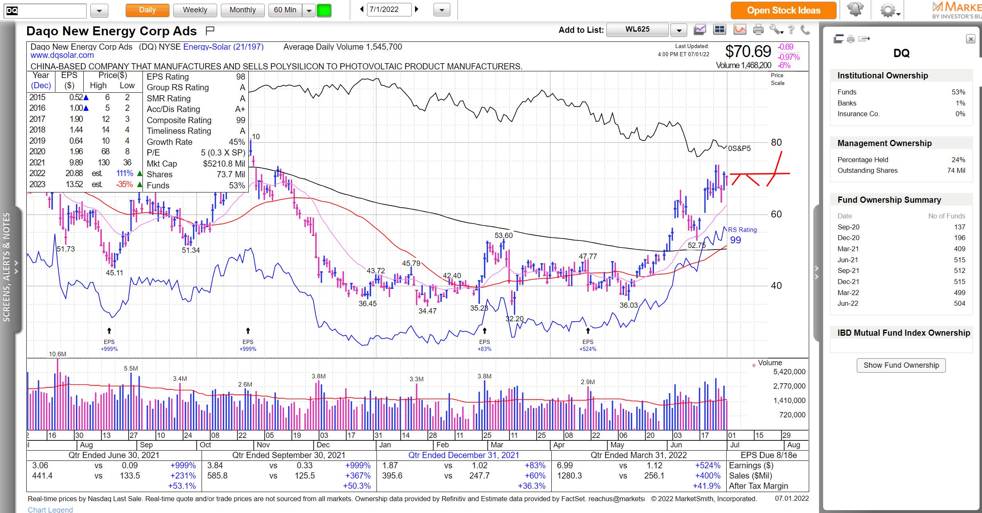The height and width of the screenshot is (513, 982).
Task: Click the date field showing 7/1/2022
Action: pyautogui.click(x=389, y=9)
